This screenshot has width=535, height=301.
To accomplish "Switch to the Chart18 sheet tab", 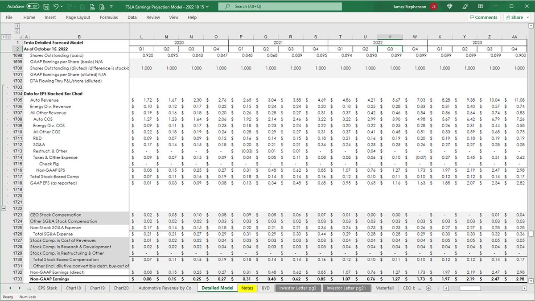I will [x=73, y=288].
